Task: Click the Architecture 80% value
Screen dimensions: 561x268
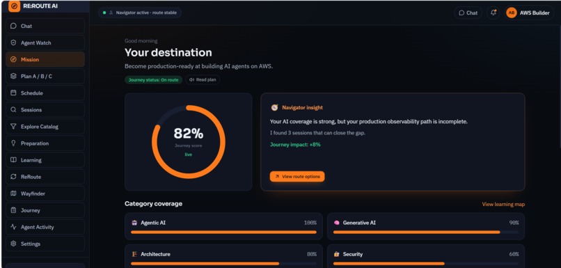Action: tap(312, 254)
